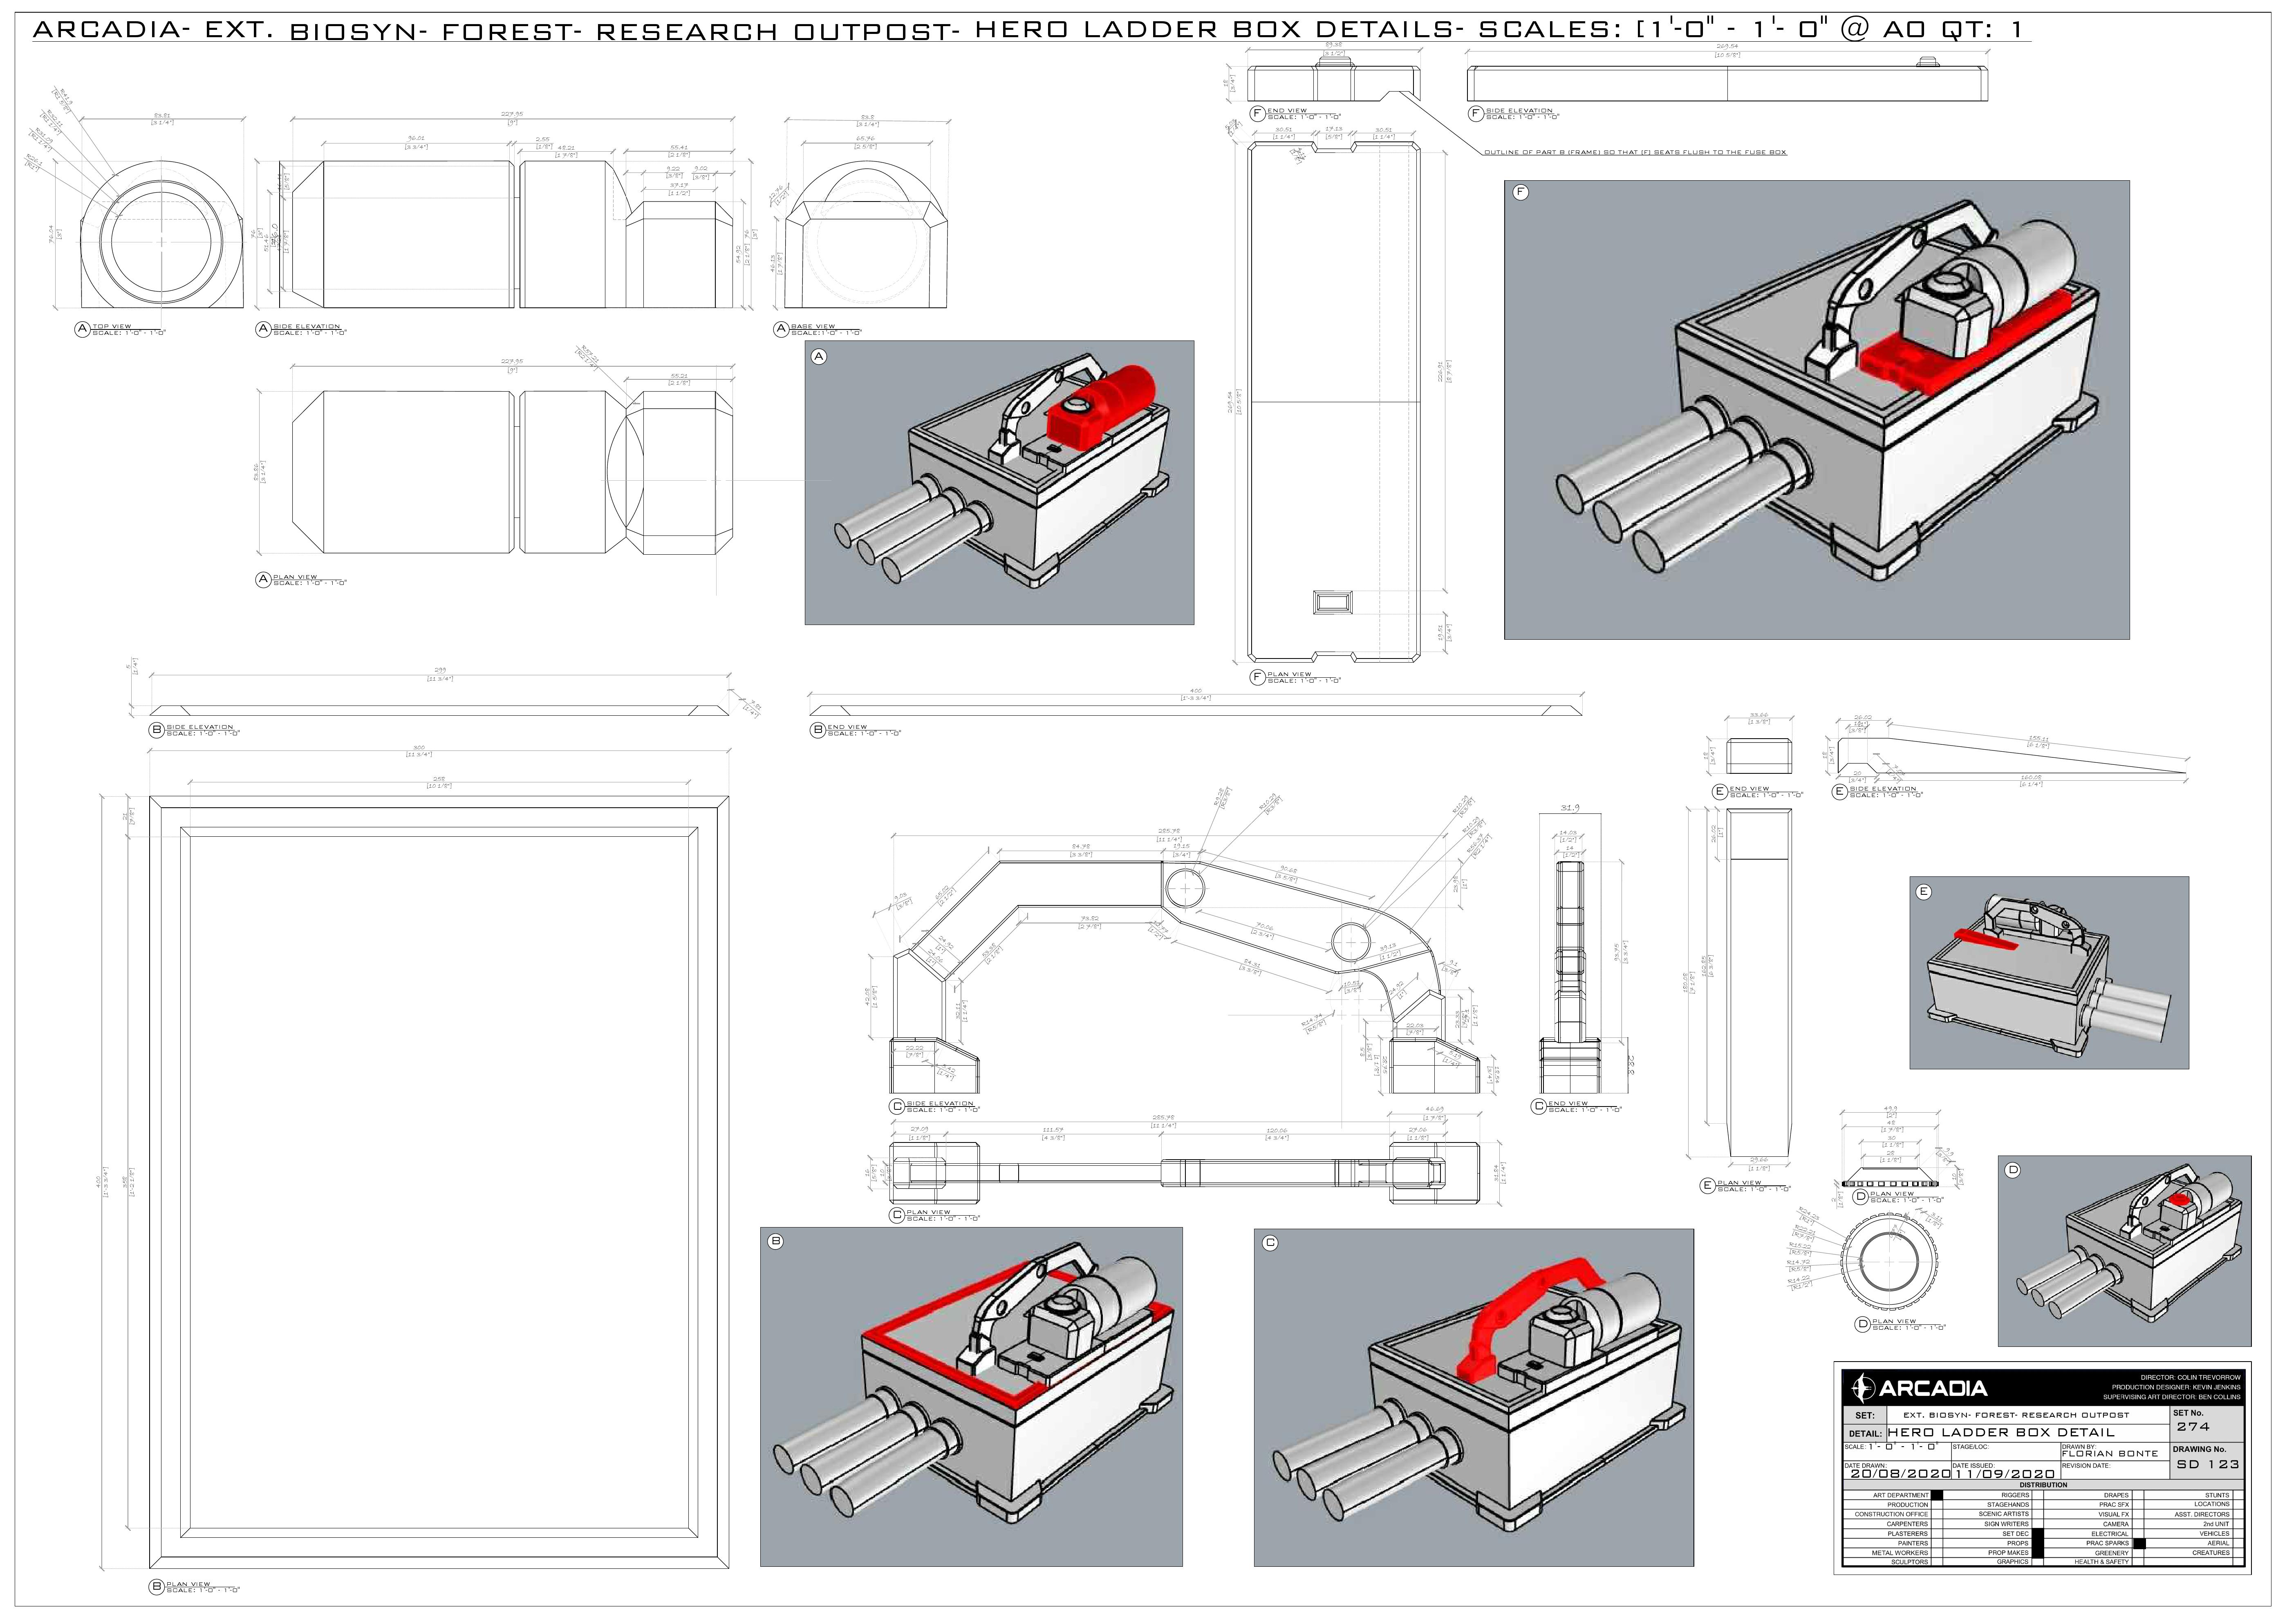Tick the Set Dec distribution box
Viewport: 2296px width, 1624px height.
2038,1533
